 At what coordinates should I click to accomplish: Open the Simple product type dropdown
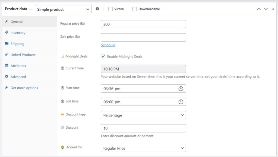click(63, 9)
